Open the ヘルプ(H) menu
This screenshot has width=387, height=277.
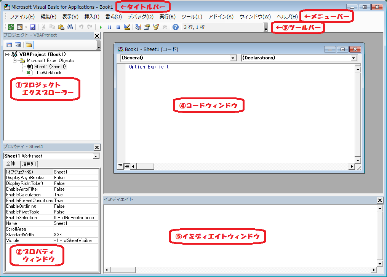pyautogui.click(x=287, y=16)
